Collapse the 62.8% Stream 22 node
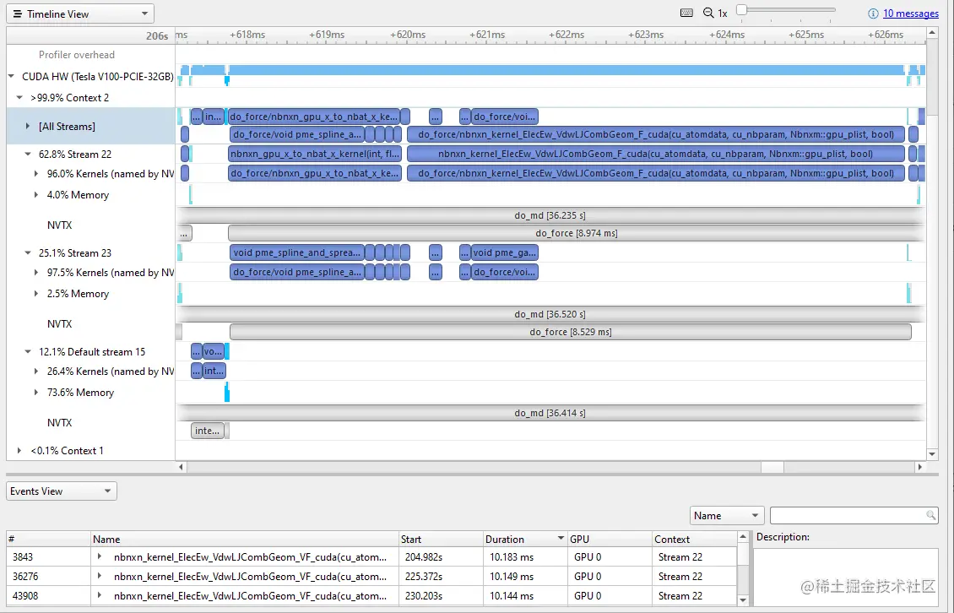 26,154
